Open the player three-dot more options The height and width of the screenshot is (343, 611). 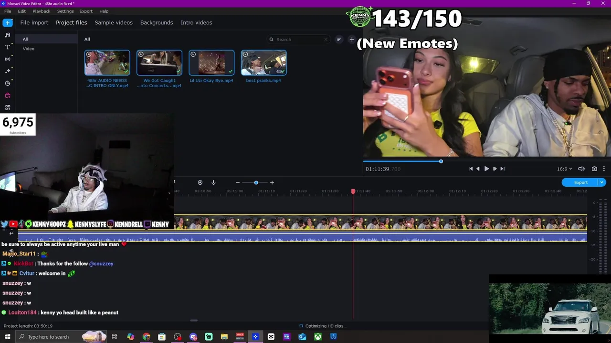click(604, 169)
